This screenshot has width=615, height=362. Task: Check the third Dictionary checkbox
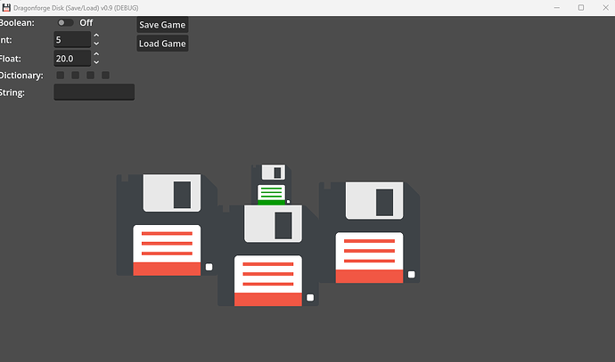[90, 75]
